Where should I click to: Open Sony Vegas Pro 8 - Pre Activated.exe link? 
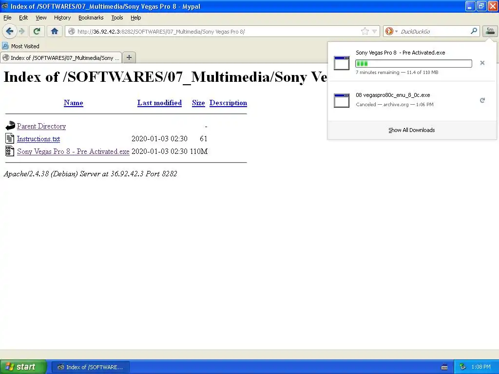(x=73, y=151)
